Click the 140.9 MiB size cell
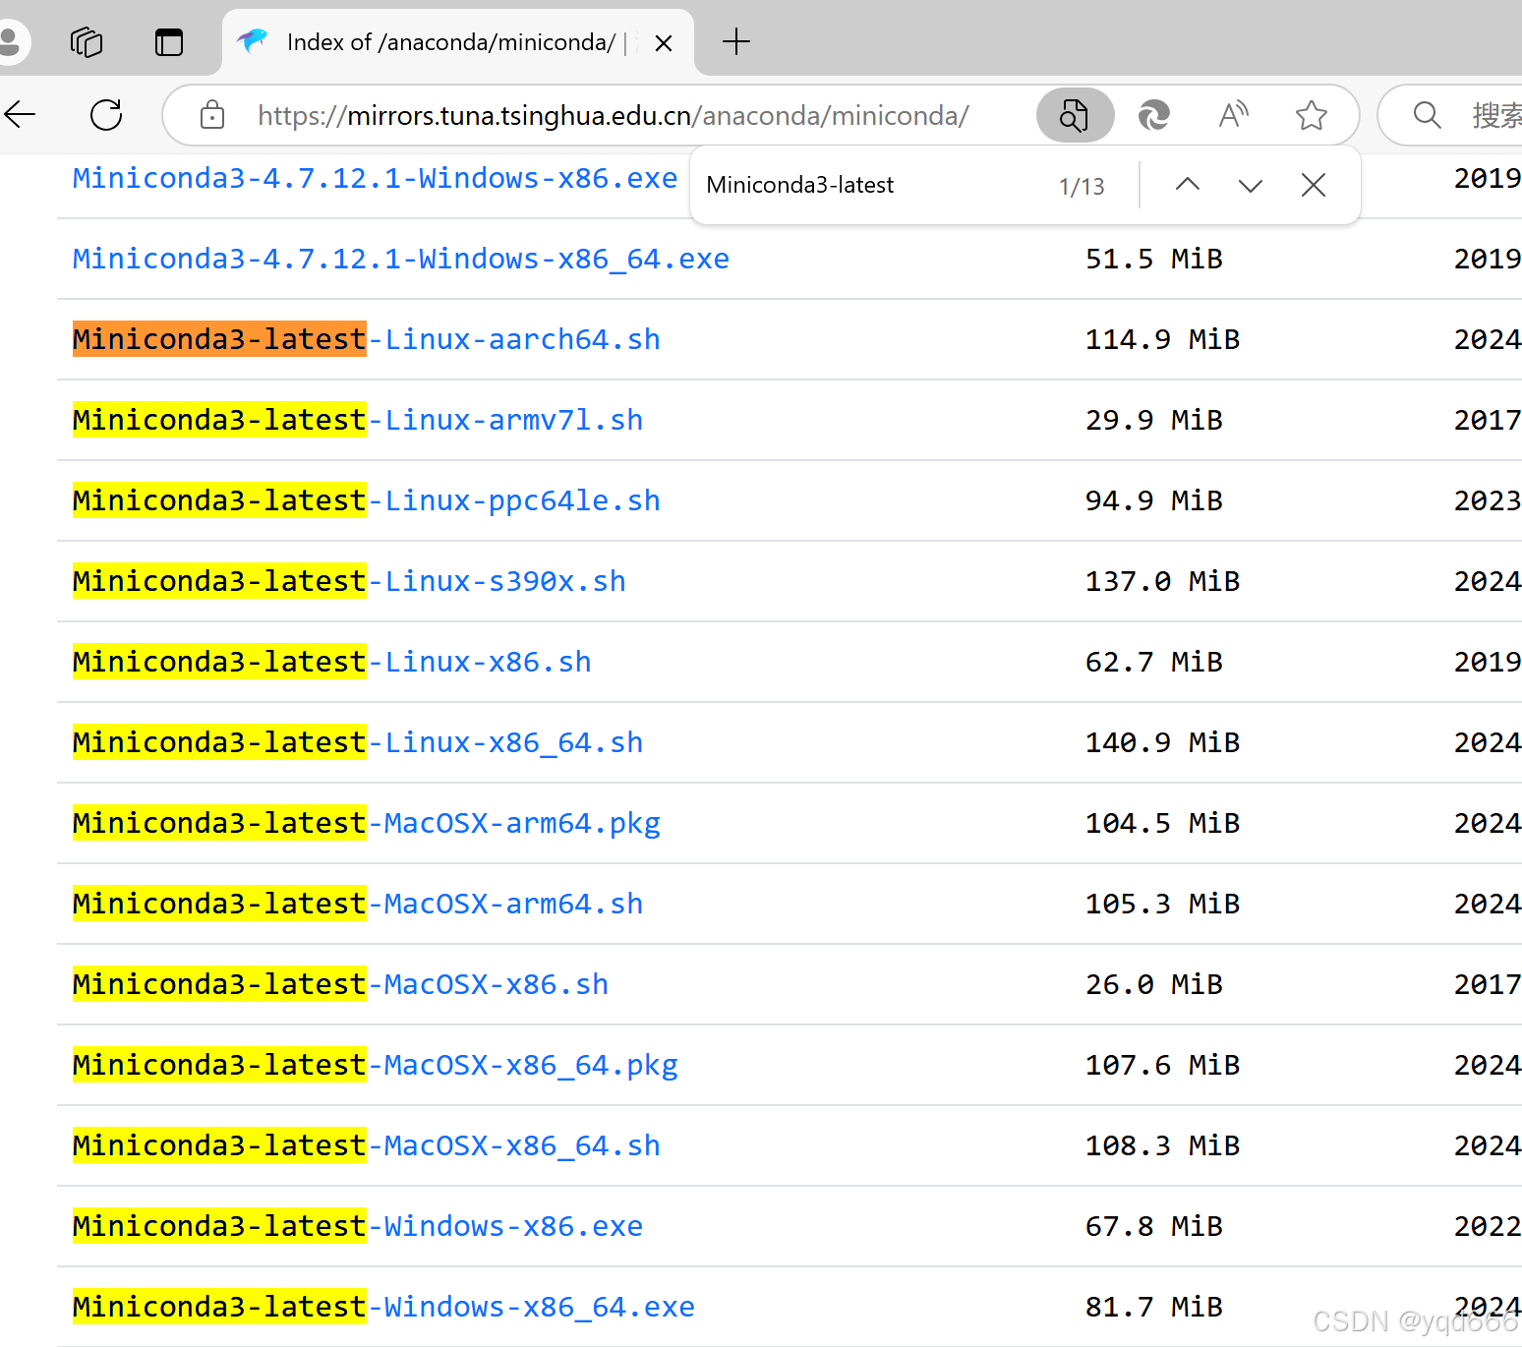1522x1347 pixels. pos(1162,742)
